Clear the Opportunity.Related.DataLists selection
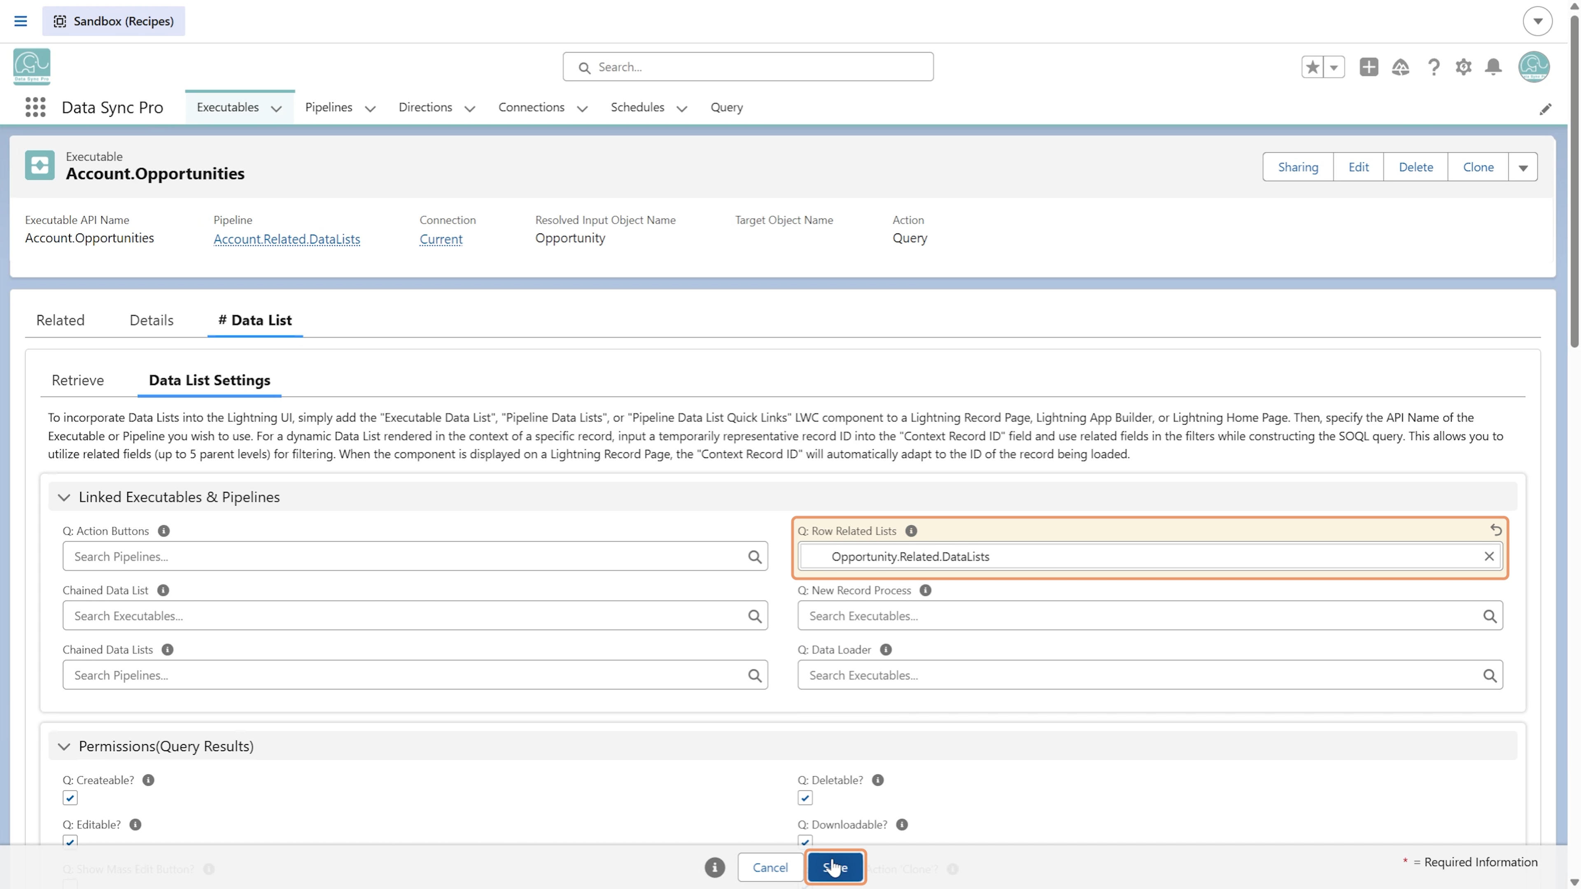This screenshot has height=889, width=1581. tap(1489, 556)
